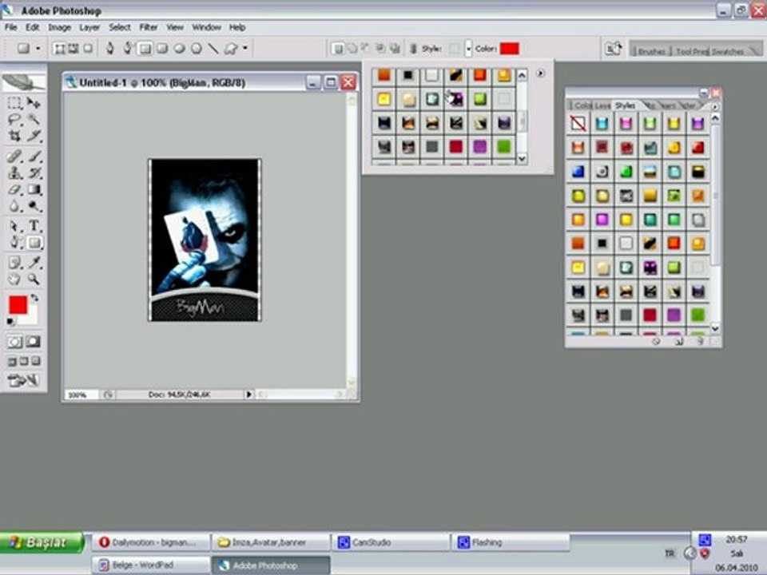The width and height of the screenshot is (767, 575).
Task: Select the Lasso tool
Action: point(14,119)
